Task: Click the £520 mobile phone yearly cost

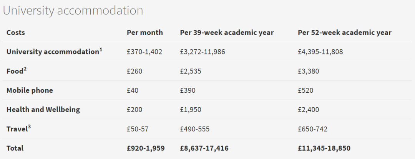Action: [305, 90]
